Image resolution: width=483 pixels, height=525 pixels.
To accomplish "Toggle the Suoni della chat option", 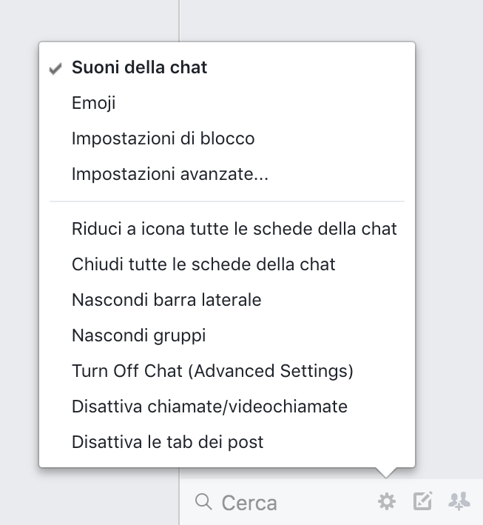I will point(139,67).
